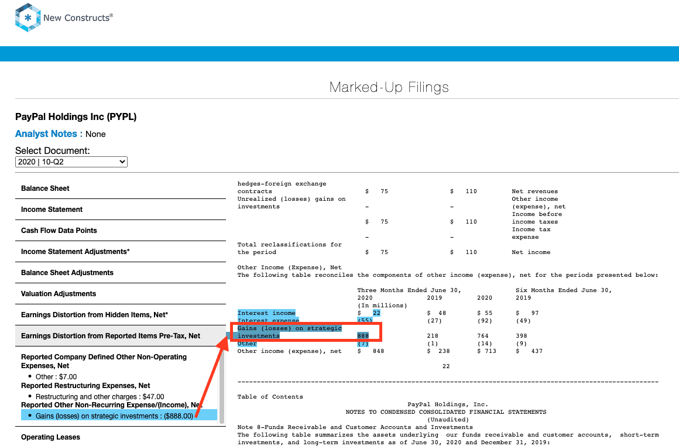Open the Operating Leases section
The width and height of the screenshot is (679, 446).
click(x=121, y=437)
